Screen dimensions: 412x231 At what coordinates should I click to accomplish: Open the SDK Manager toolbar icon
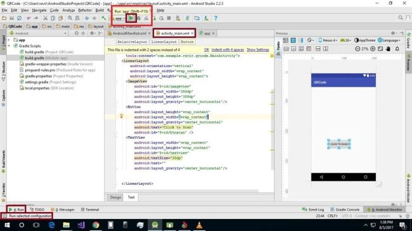point(206,18)
